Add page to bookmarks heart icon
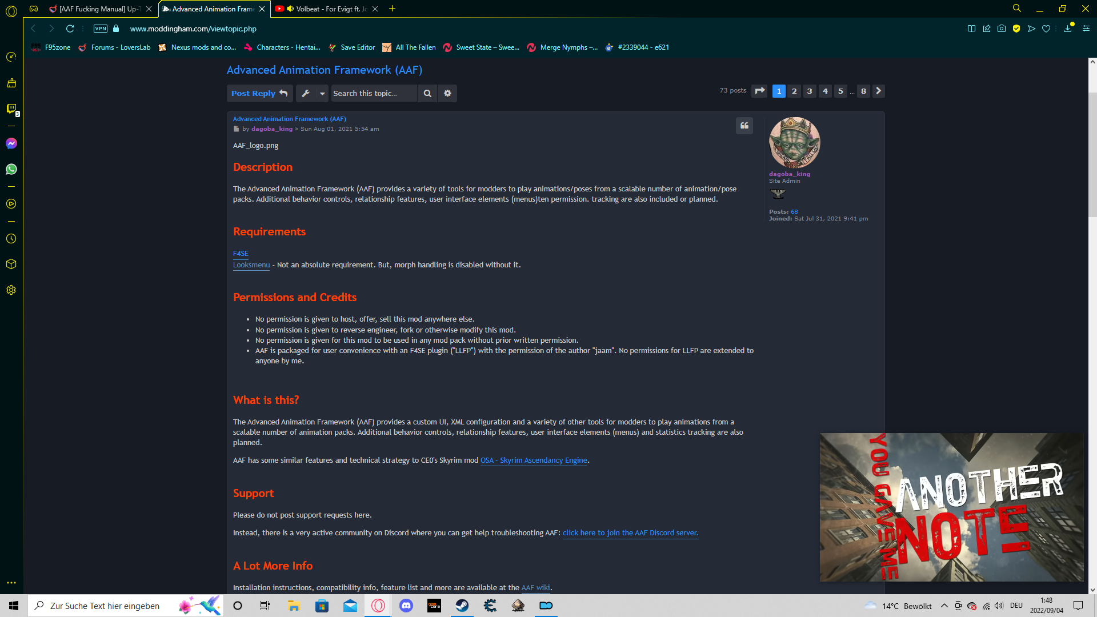This screenshot has height=617, width=1097. coord(1046,29)
